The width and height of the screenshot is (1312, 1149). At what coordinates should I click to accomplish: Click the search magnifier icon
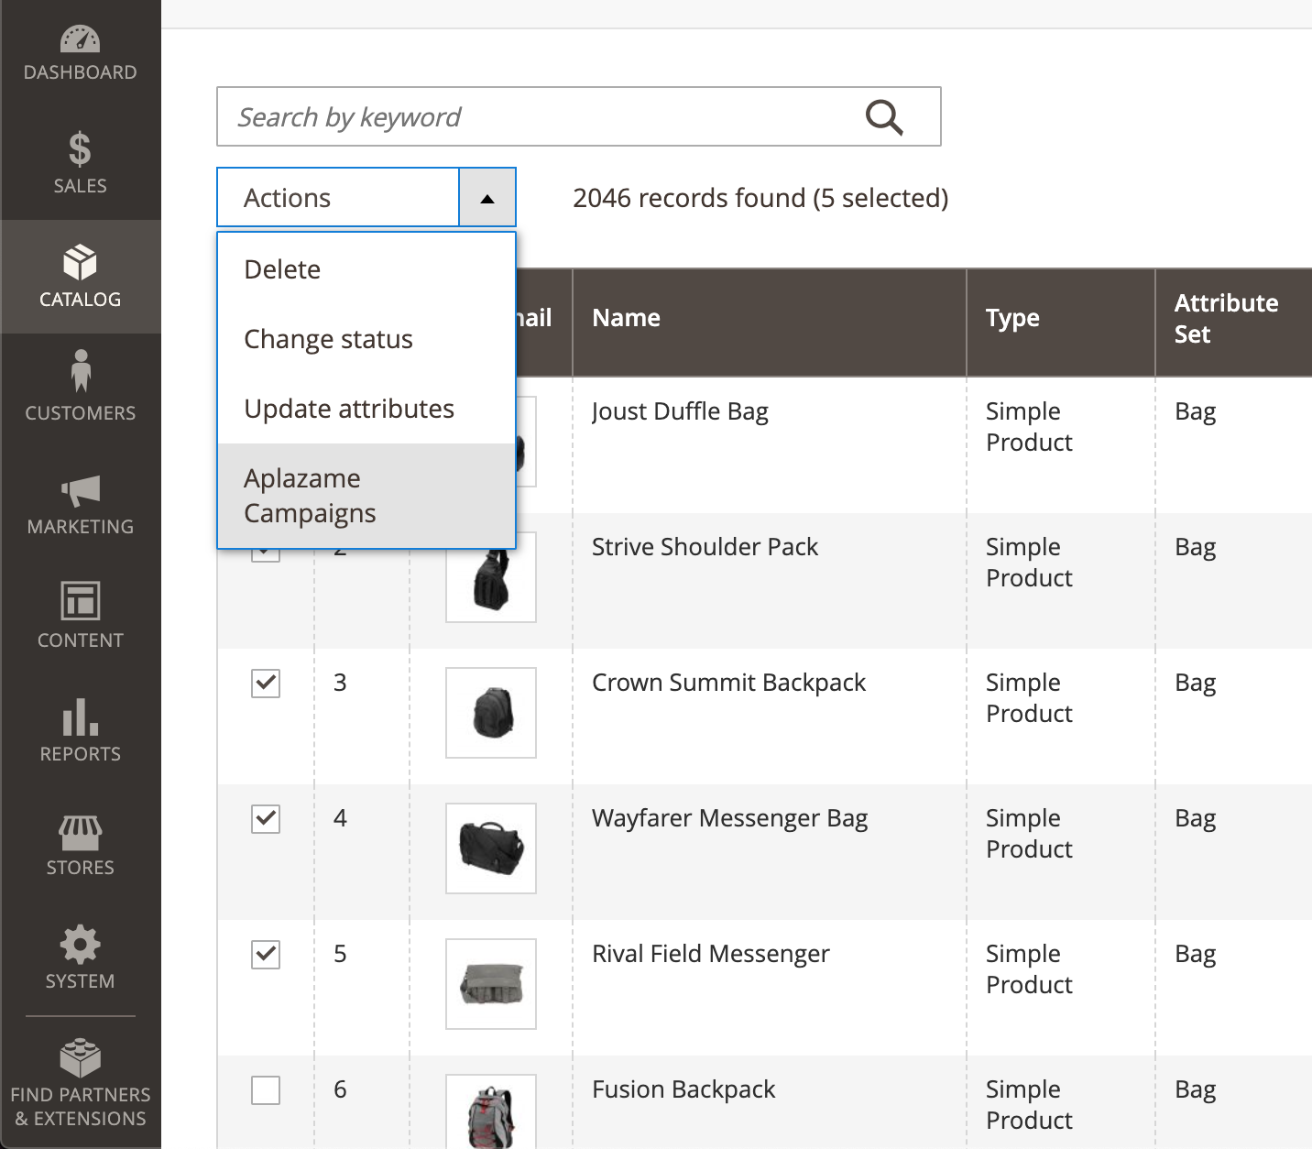[x=884, y=116]
